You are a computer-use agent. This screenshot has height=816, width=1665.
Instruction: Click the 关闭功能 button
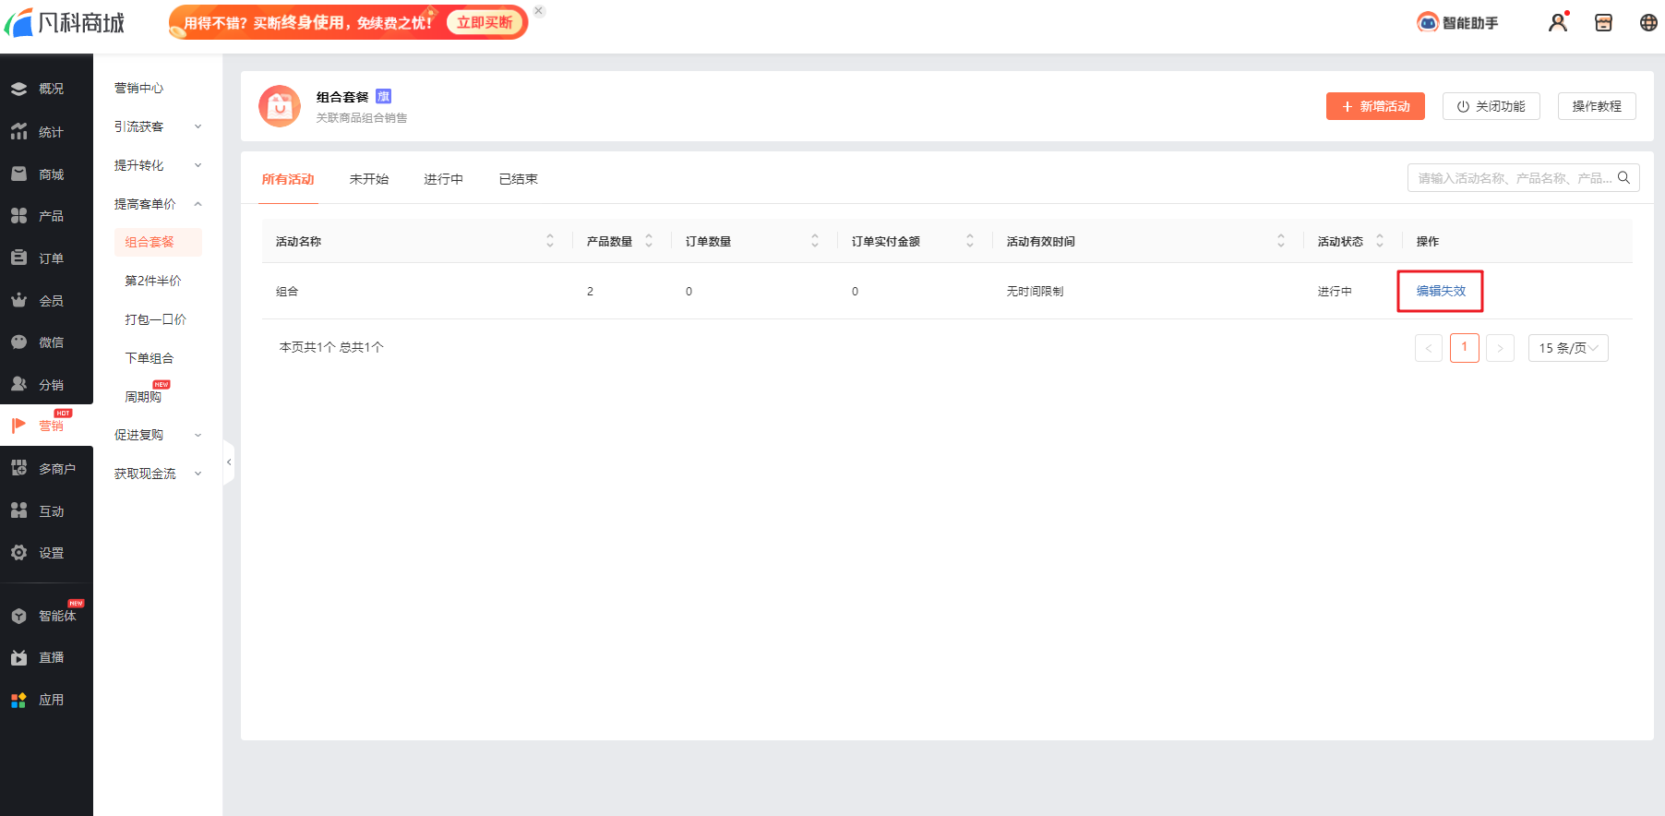click(x=1491, y=106)
